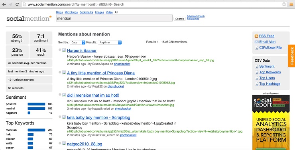Open the Harper's Bazaar result title
This screenshot has width=295, height=150.
[82, 51]
